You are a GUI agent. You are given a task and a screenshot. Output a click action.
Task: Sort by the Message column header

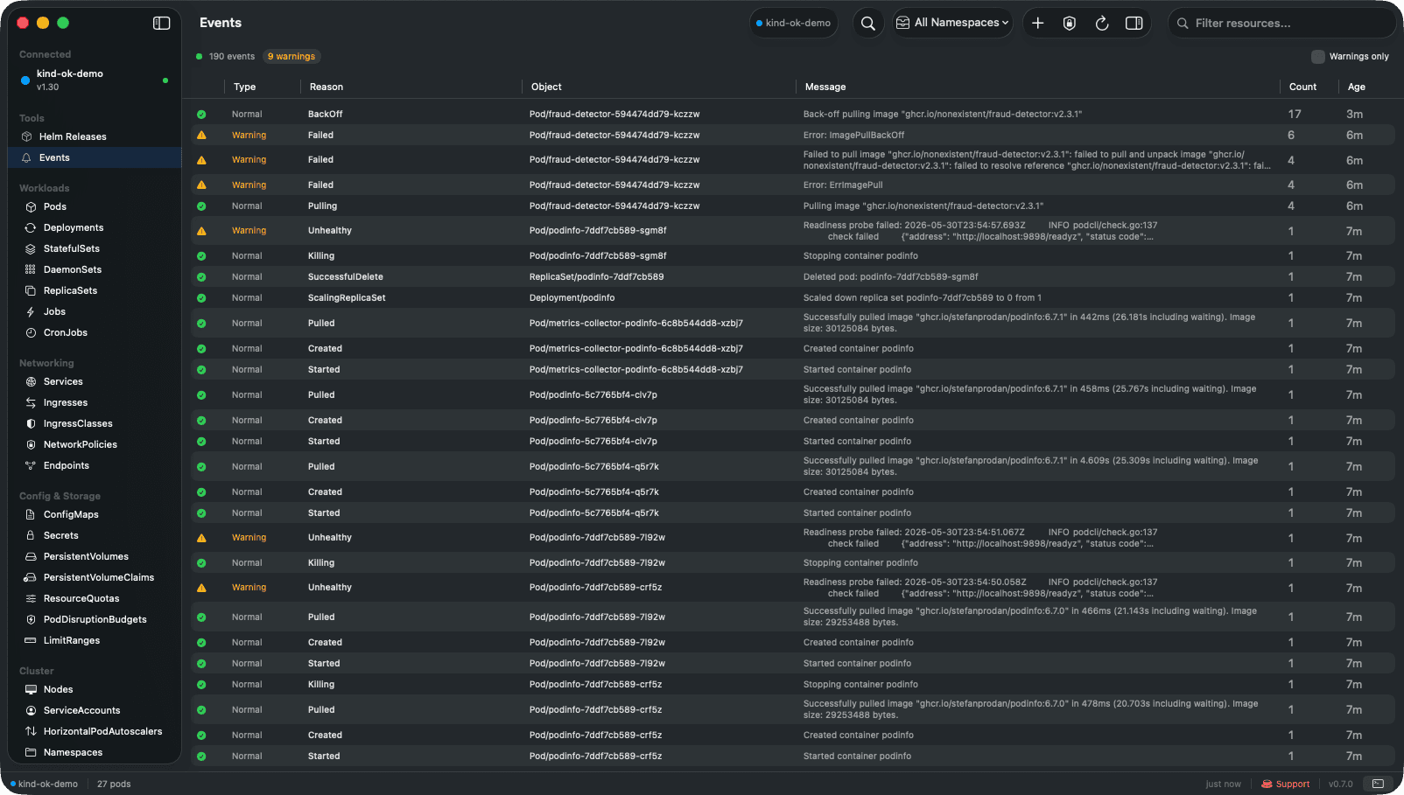pos(825,87)
